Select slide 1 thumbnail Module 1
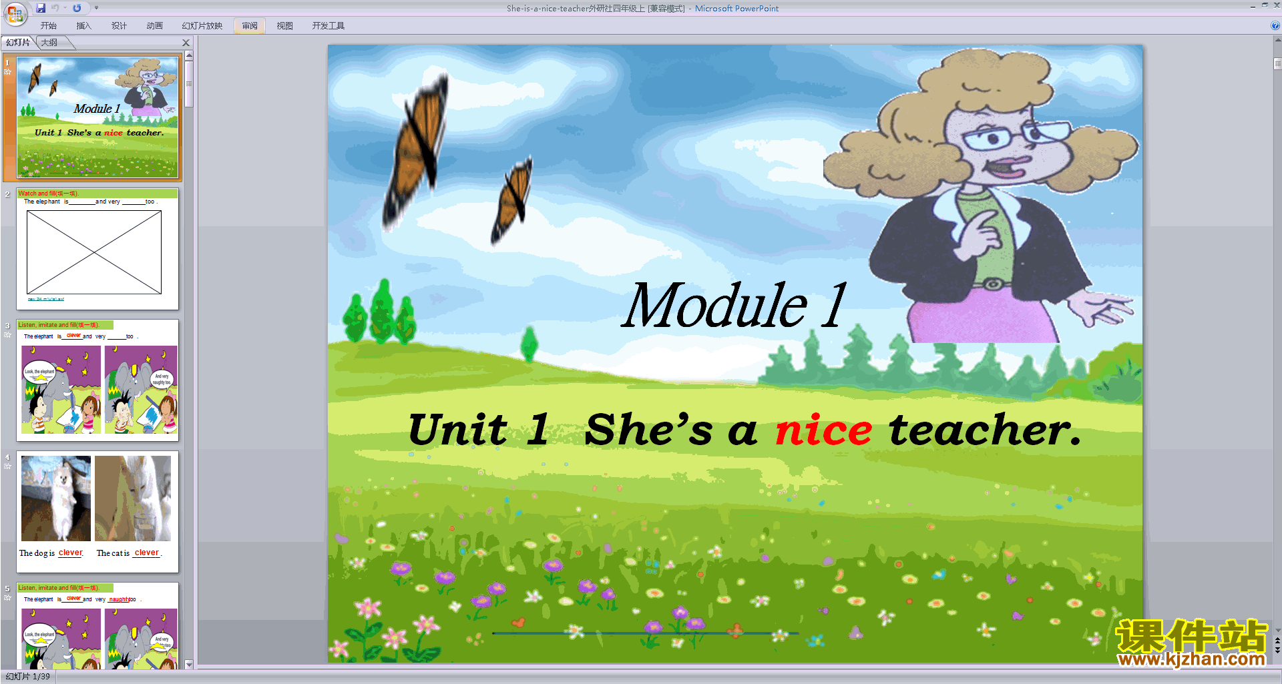 98,117
